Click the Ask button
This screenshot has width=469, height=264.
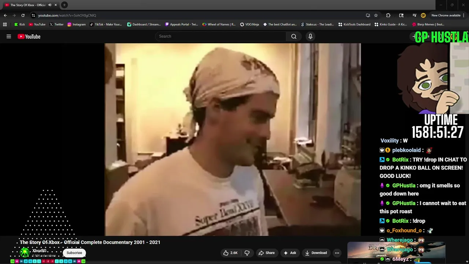289,253
